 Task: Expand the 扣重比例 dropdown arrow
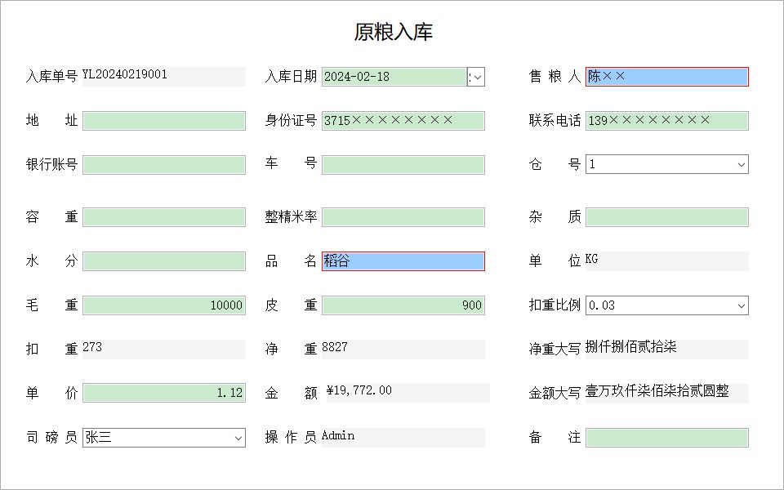pyautogui.click(x=741, y=305)
